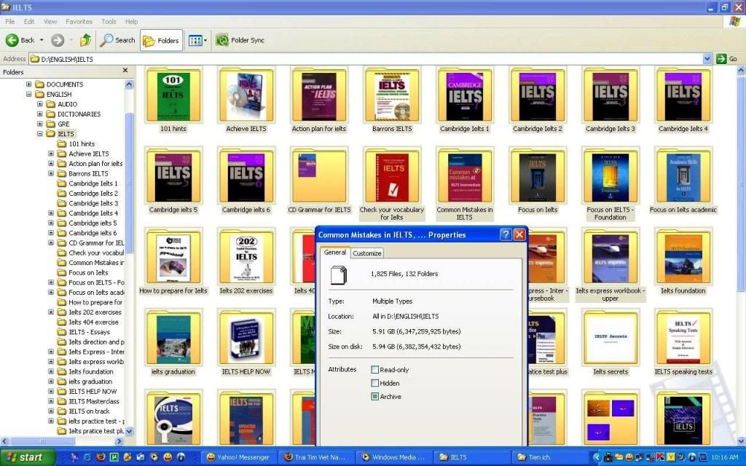Image resolution: width=746 pixels, height=466 pixels.
Task: Expand the DICTIONARIES folder node
Action: coord(40,114)
